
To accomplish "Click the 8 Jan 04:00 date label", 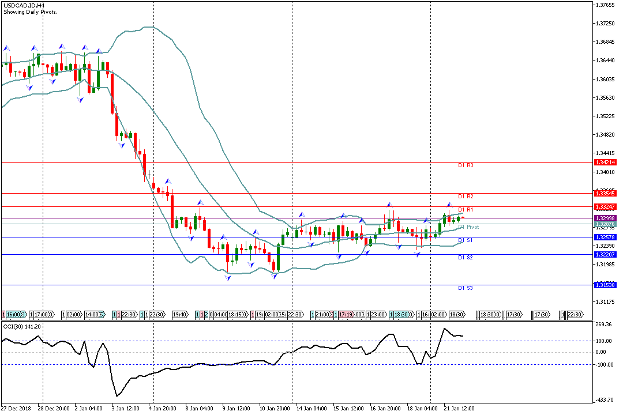I will tap(200, 408).
